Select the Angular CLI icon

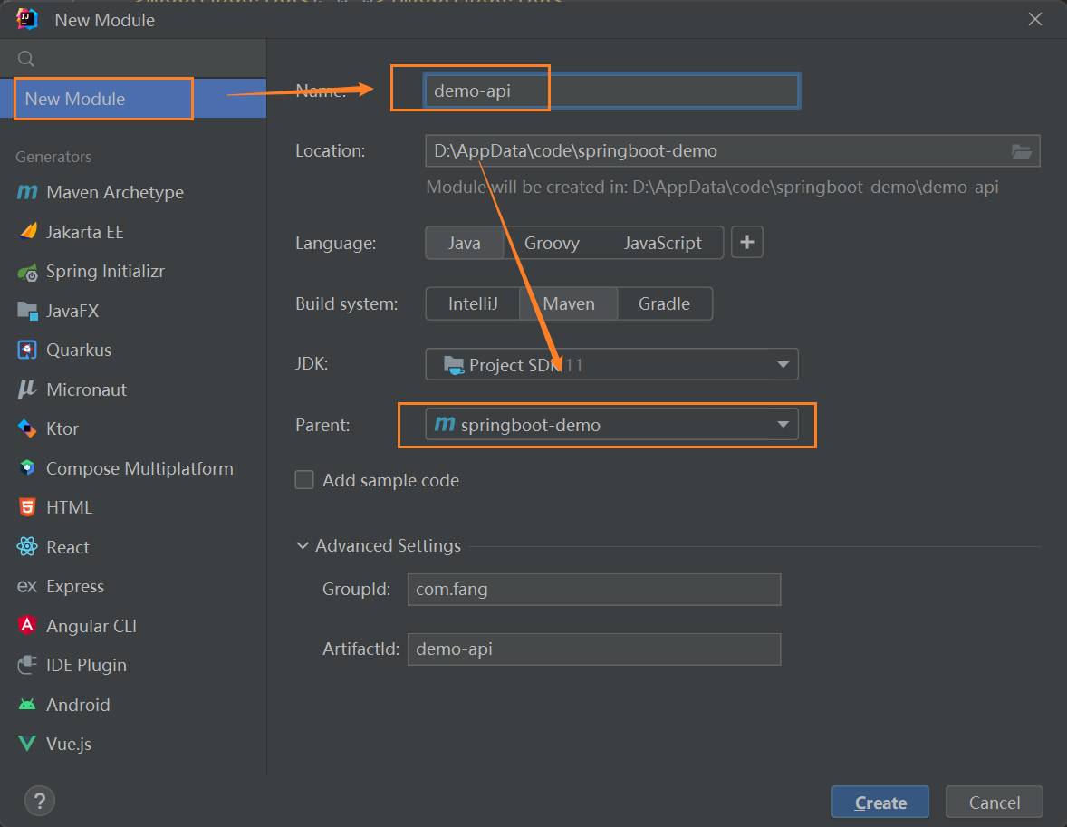coord(28,626)
